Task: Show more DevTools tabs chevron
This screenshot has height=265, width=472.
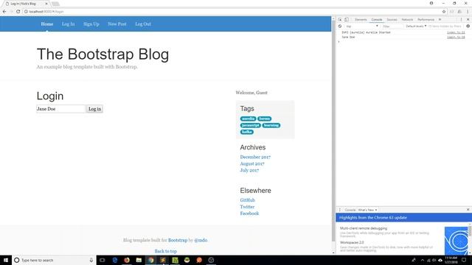Action: click(440, 20)
